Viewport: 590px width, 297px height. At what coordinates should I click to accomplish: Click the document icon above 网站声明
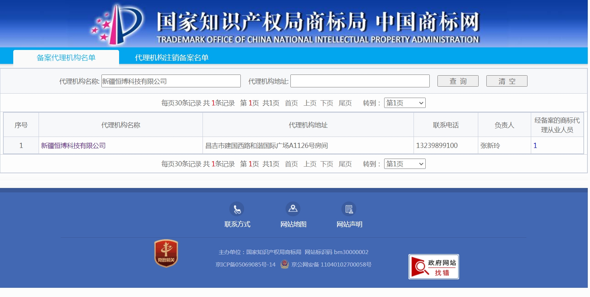(x=349, y=209)
